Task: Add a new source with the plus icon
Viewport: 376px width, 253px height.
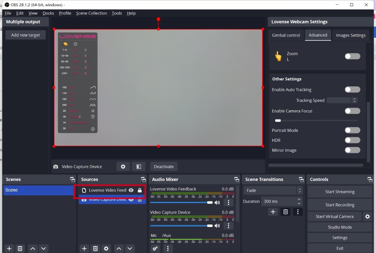Action: point(84,248)
